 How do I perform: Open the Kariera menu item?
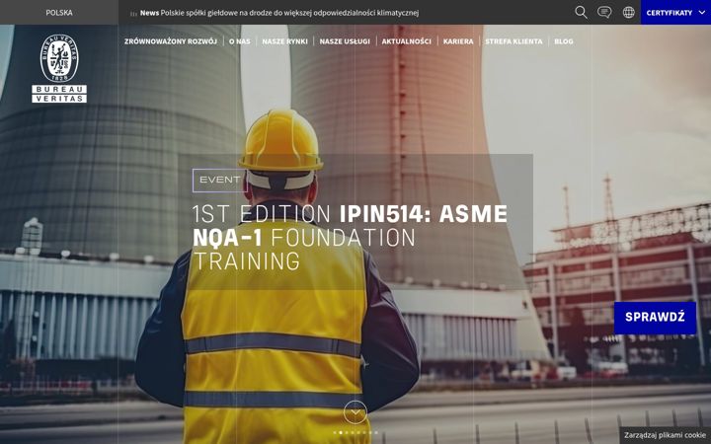(x=458, y=41)
